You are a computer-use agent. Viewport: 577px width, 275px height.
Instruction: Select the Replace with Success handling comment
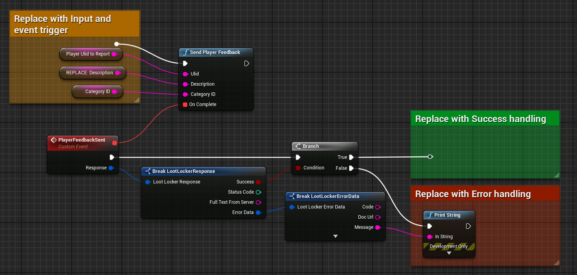pos(480,119)
